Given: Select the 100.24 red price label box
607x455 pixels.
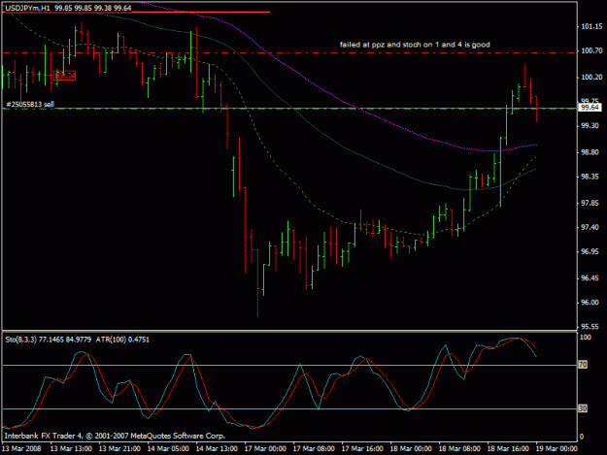Looking at the screenshot, I should pos(64,76).
